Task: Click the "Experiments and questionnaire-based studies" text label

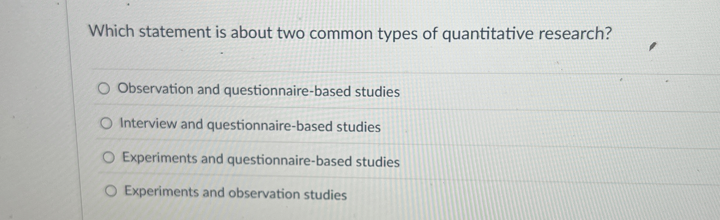Action: [x=259, y=162]
